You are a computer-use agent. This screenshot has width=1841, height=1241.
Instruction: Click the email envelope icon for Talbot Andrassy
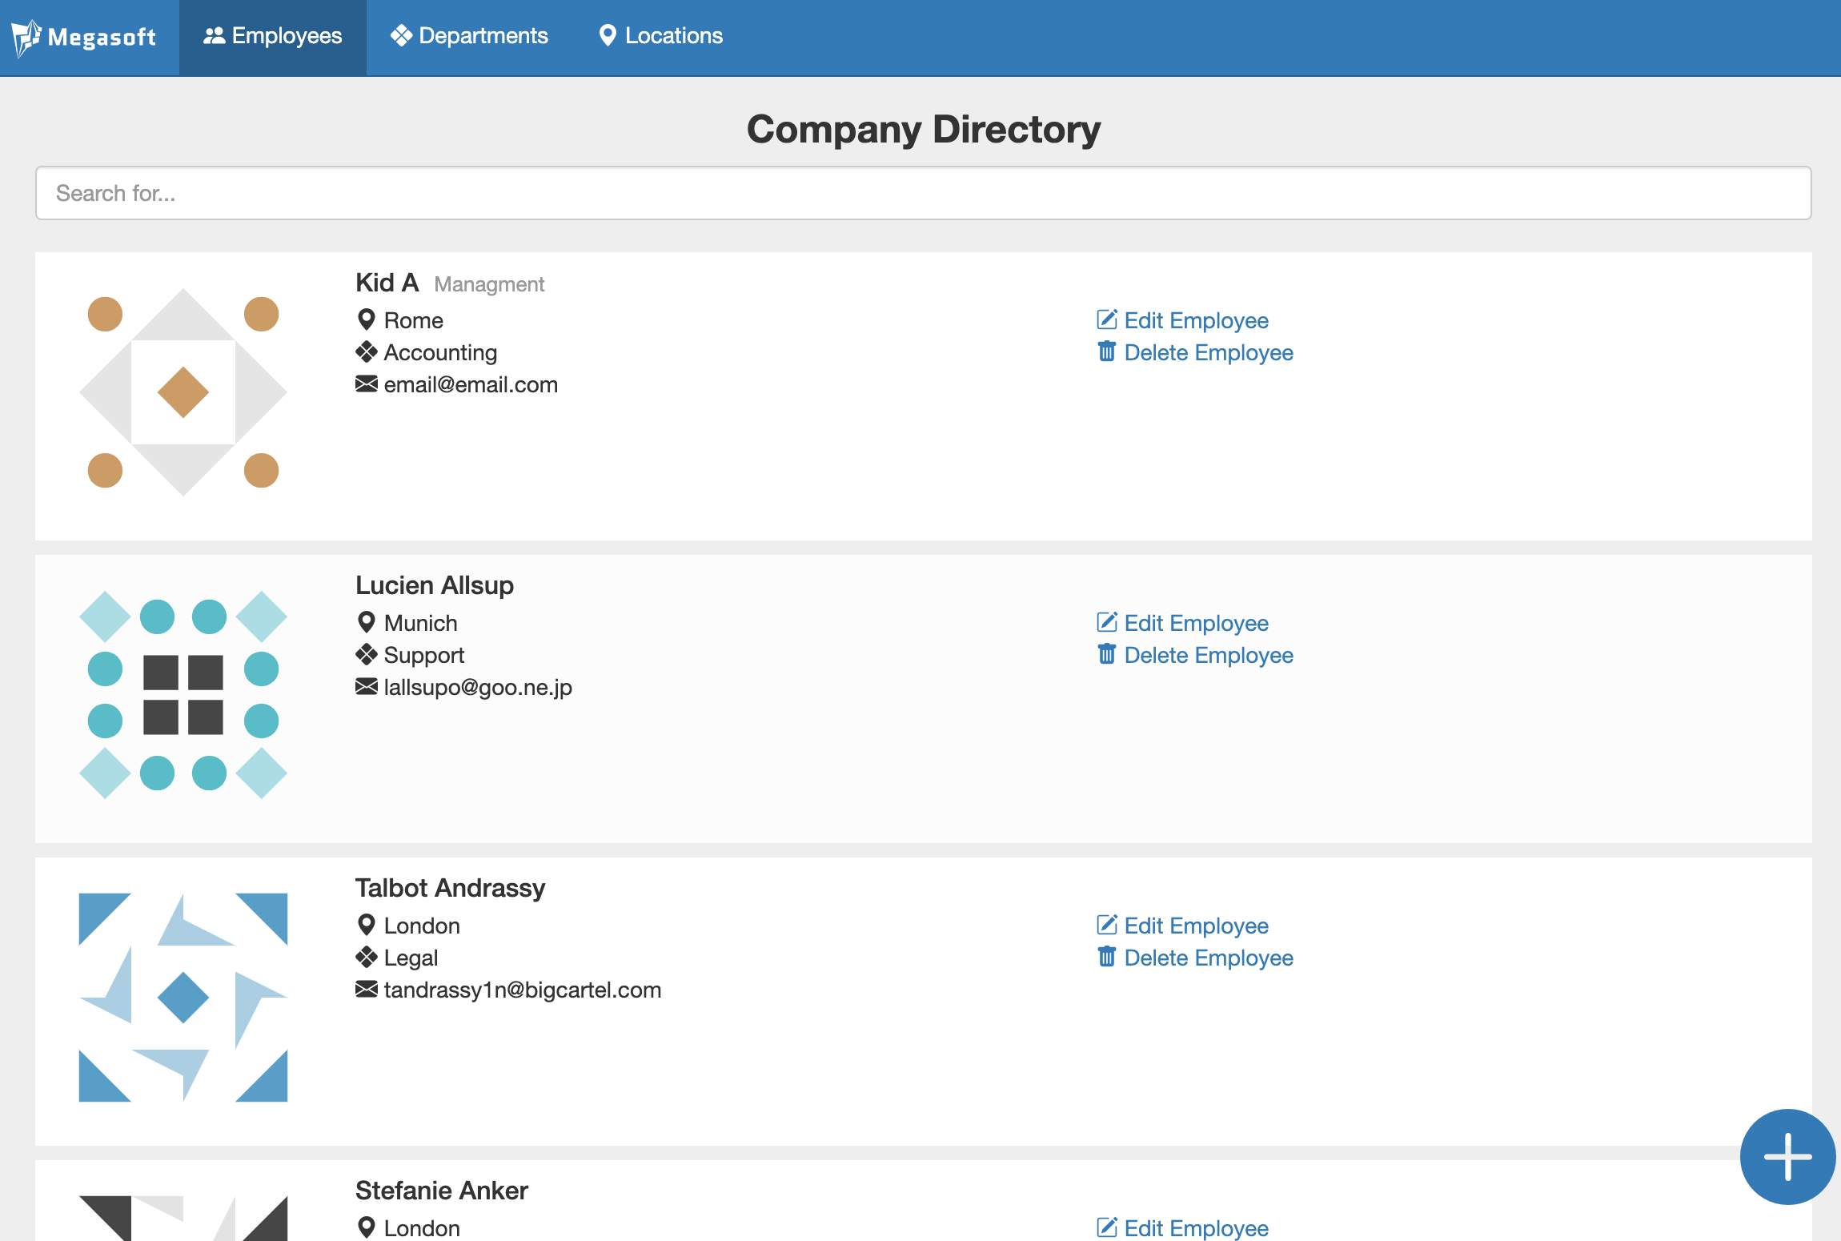[x=366, y=990]
